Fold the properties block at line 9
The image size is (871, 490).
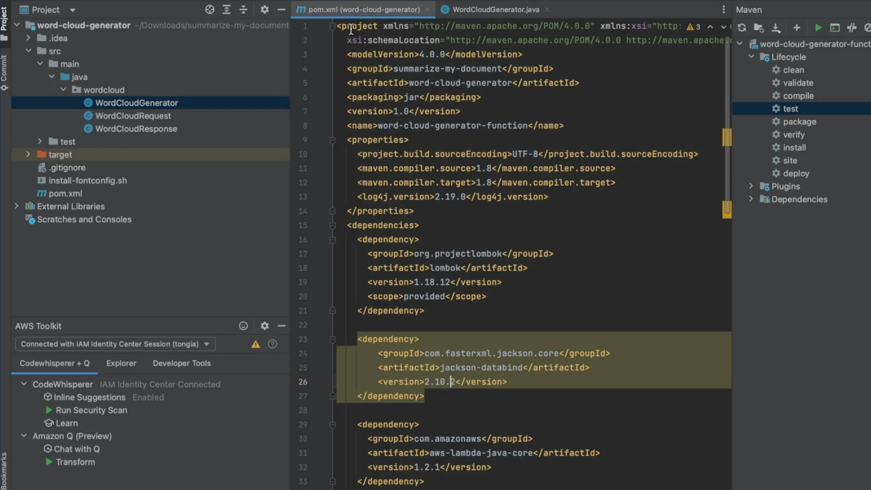coord(333,140)
